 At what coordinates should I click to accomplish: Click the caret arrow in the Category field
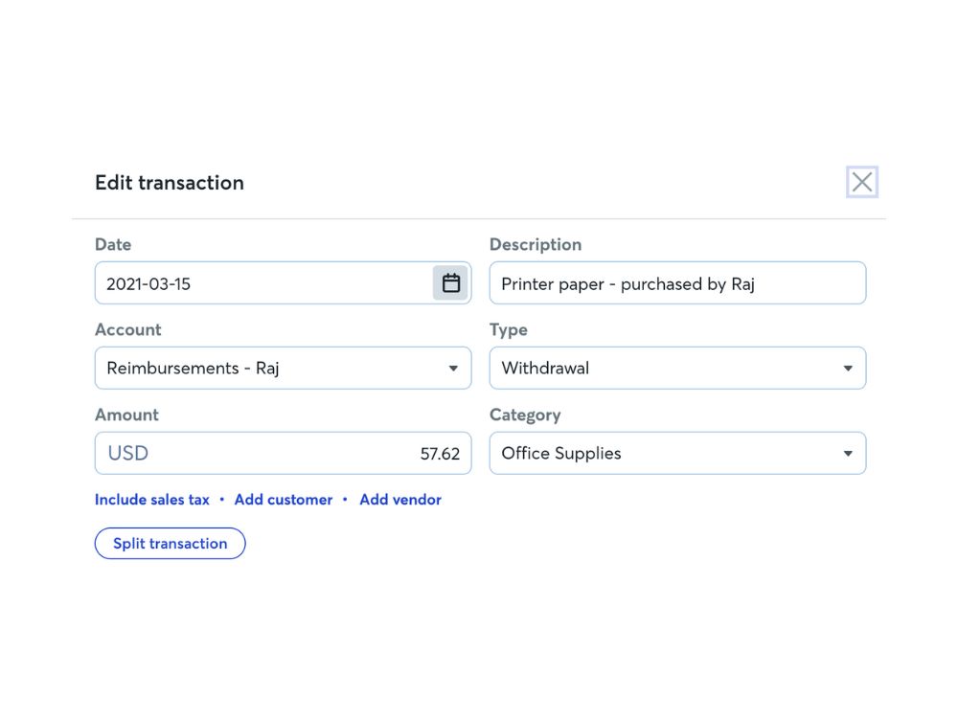click(848, 453)
